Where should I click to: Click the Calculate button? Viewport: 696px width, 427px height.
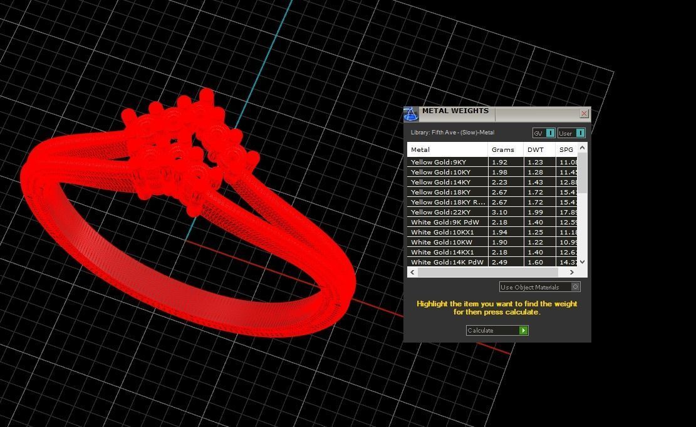coord(497,331)
